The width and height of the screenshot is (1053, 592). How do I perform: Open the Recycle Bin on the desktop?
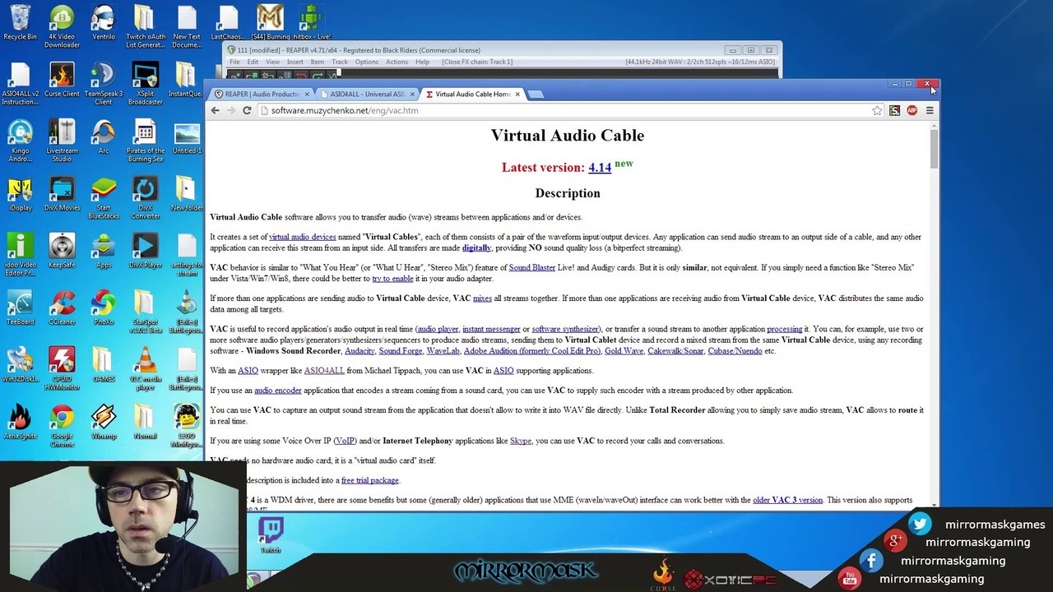coord(20,22)
